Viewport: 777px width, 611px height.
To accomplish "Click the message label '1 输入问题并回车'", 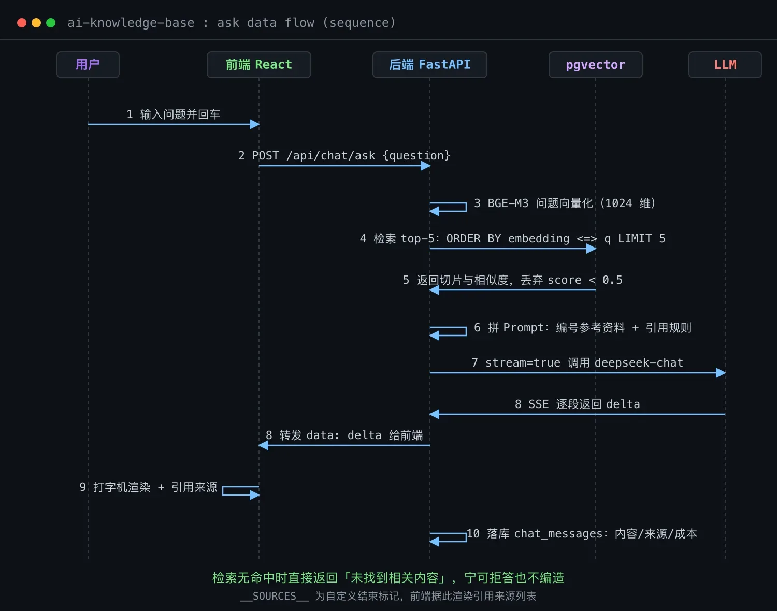I will point(174,114).
